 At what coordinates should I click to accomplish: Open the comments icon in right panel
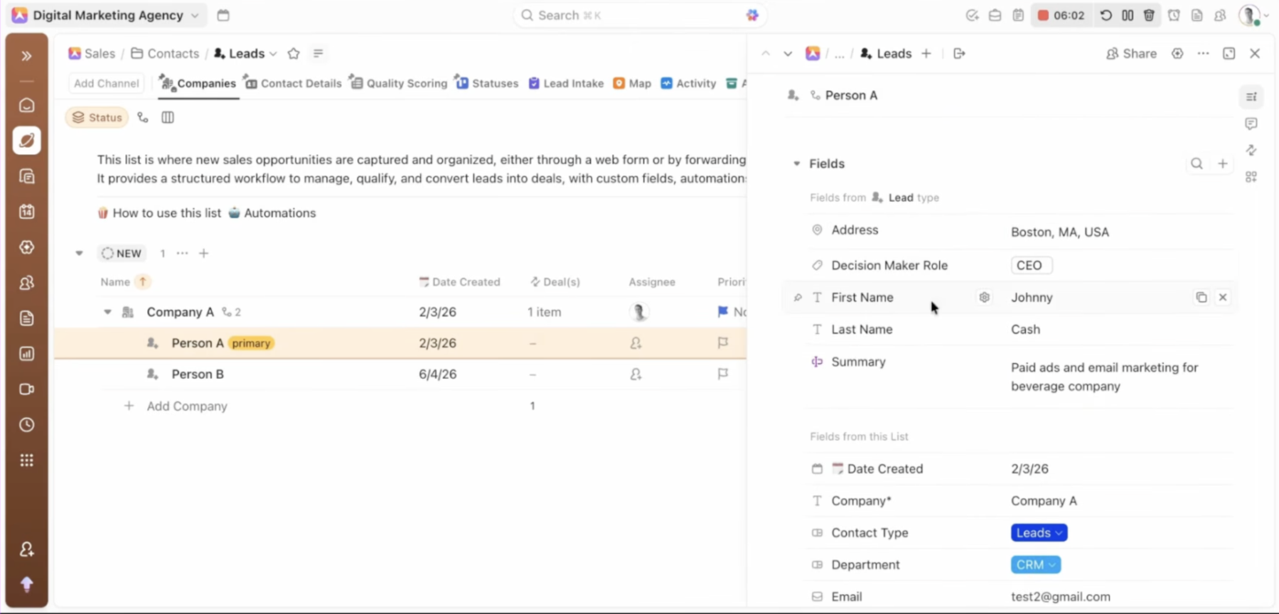tap(1251, 123)
